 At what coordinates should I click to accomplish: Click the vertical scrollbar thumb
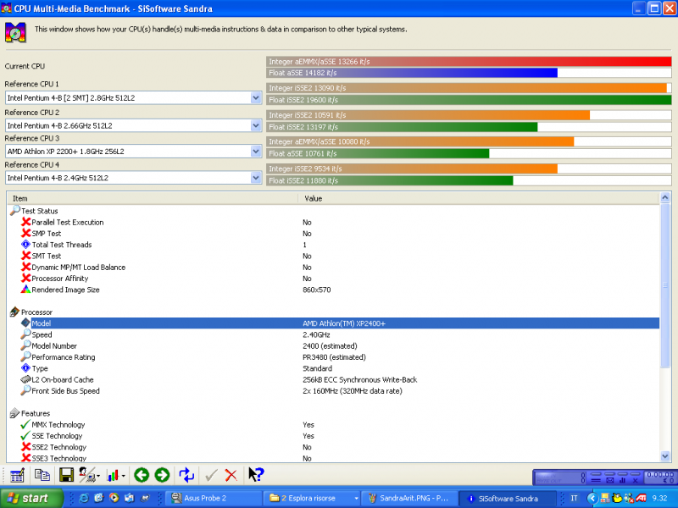point(665,285)
